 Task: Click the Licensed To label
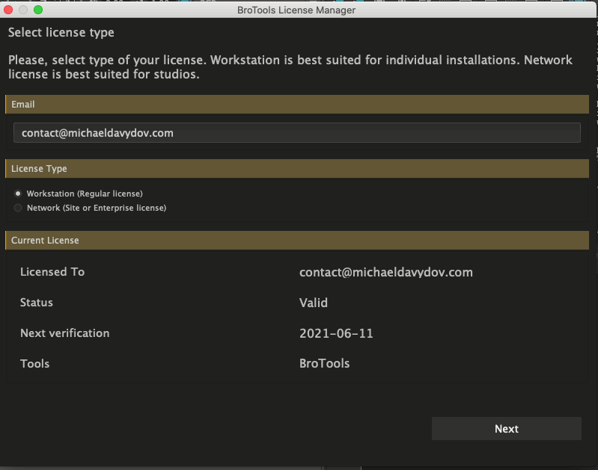[52, 271]
